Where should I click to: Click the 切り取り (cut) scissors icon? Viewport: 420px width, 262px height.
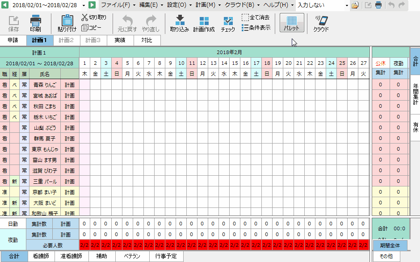pos(86,17)
